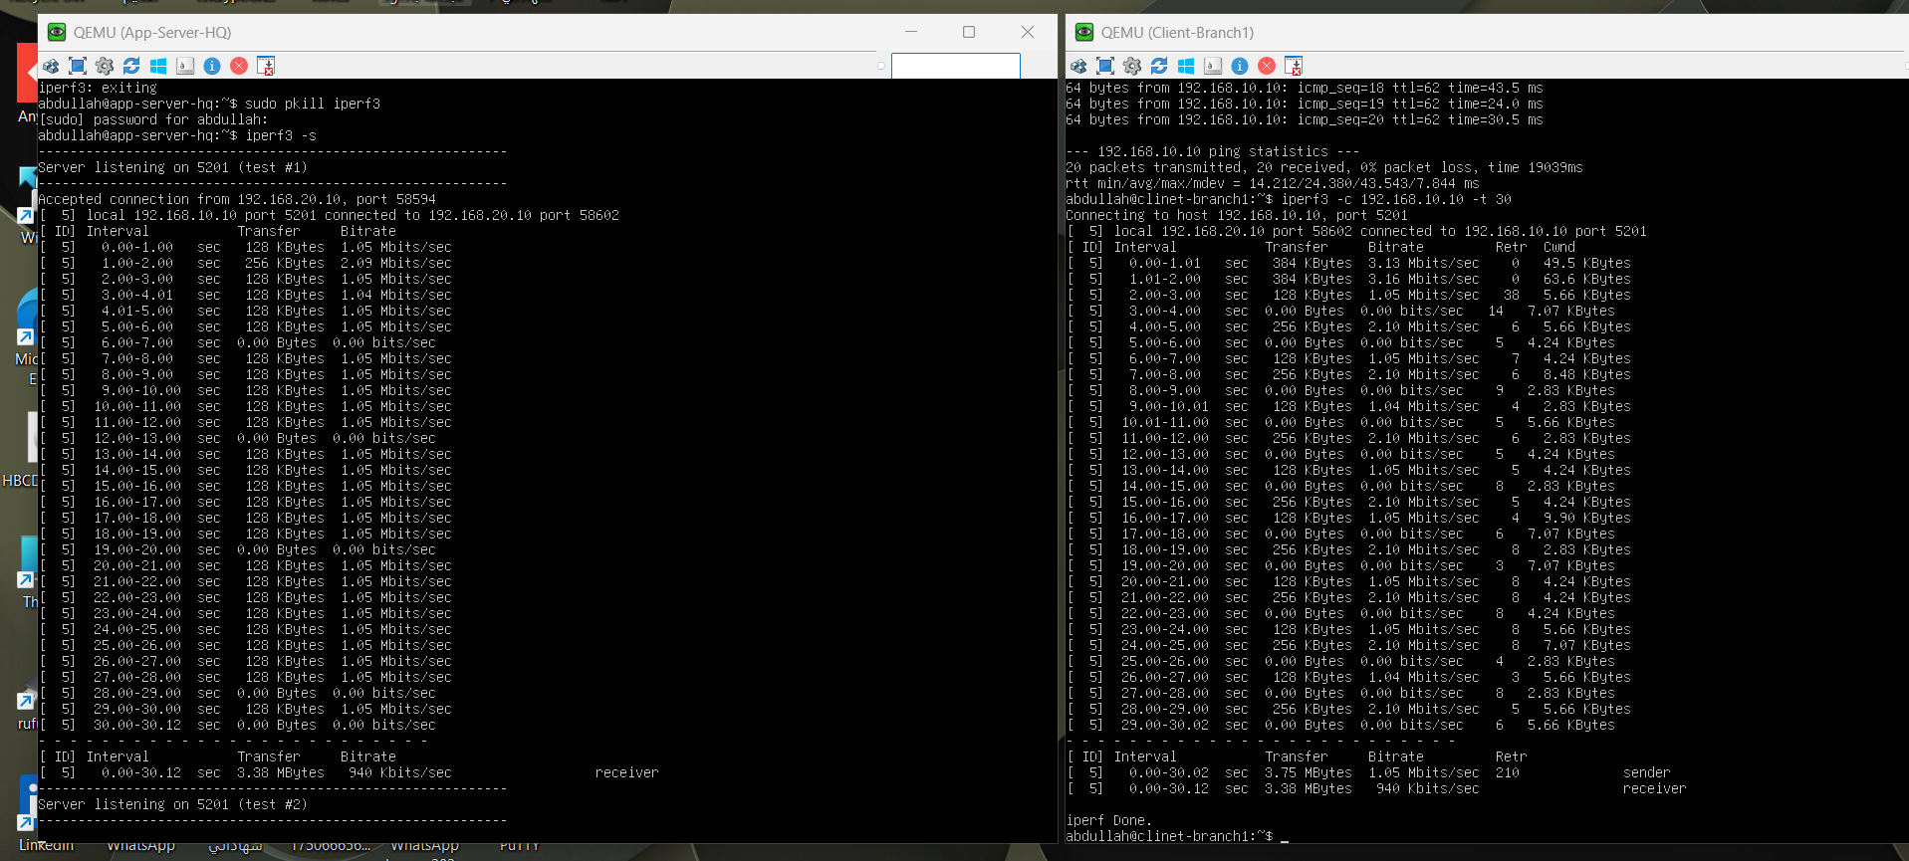Screen dimensions: 1909x861
Task: Click the keyboard key icon in App-Server-HQ toolbar
Action: [x=185, y=66]
